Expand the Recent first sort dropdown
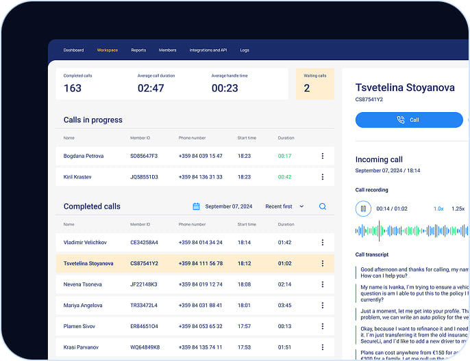The image size is (470, 361). coord(284,206)
